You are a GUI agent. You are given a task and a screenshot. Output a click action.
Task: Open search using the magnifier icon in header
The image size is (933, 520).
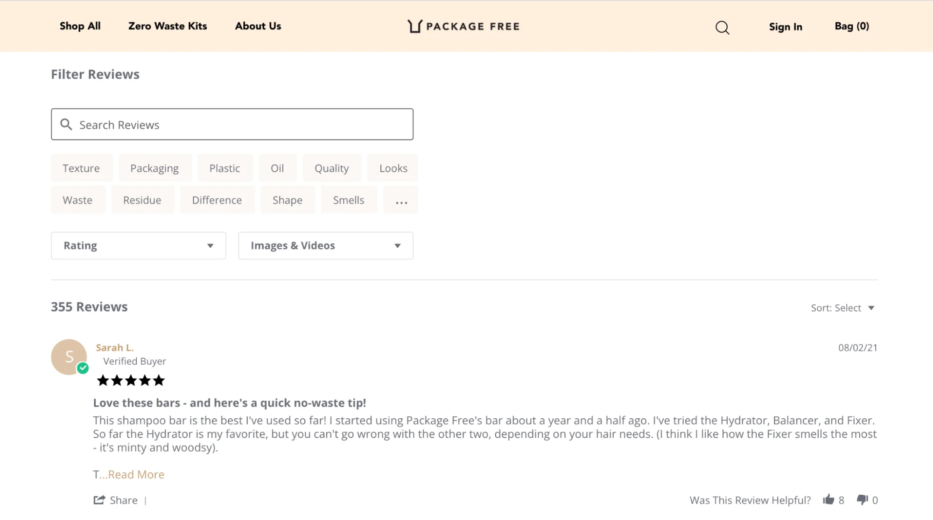click(x=722, y=28)
